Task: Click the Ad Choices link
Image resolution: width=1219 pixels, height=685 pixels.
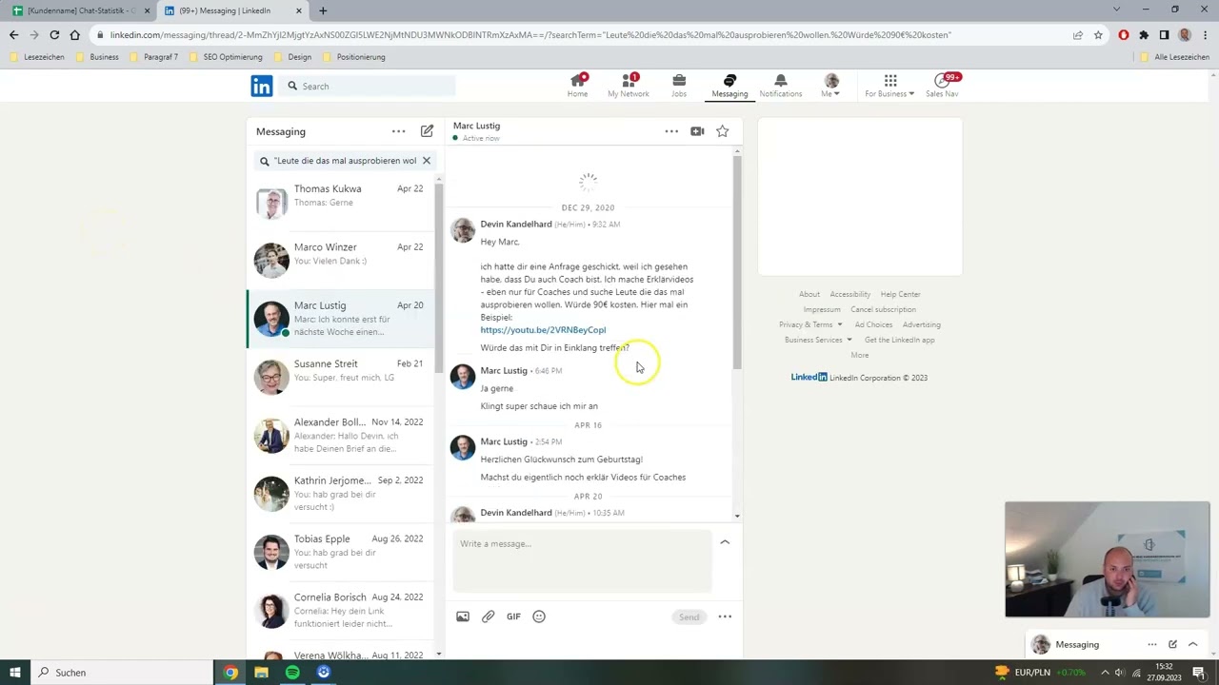Action: 873,324
